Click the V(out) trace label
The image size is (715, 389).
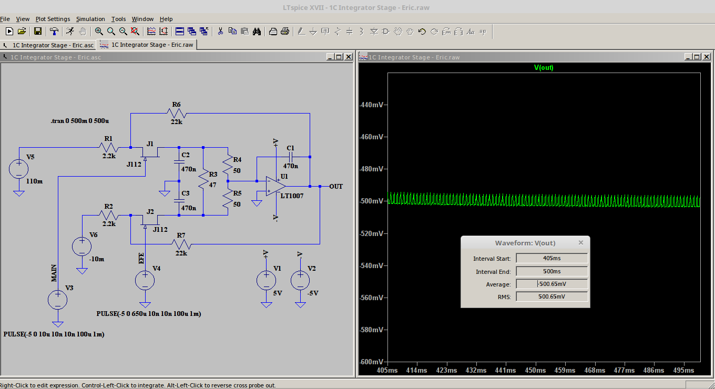click(544, 67)
